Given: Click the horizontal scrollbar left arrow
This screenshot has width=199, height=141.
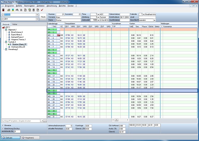Looking at the screenshot, I should (113, 120).
